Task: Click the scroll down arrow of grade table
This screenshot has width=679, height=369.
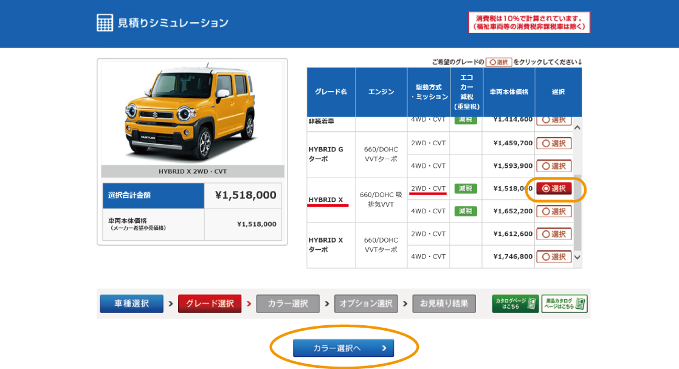Action: 577,257
